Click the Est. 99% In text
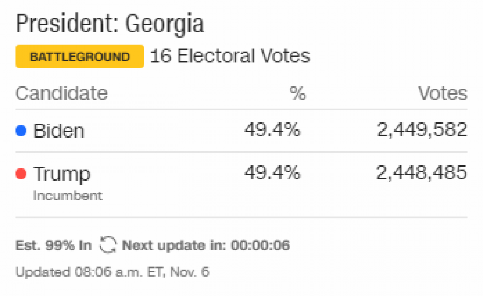 tap(54, 246)
